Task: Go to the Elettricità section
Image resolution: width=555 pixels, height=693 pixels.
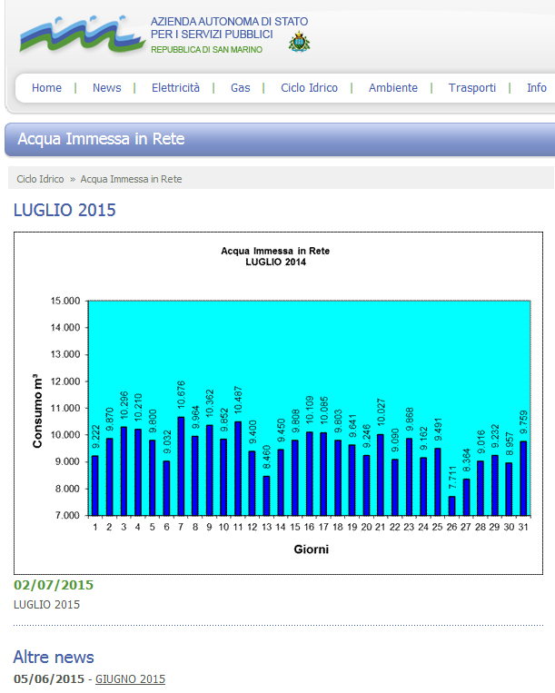Action: pos(175,88)
